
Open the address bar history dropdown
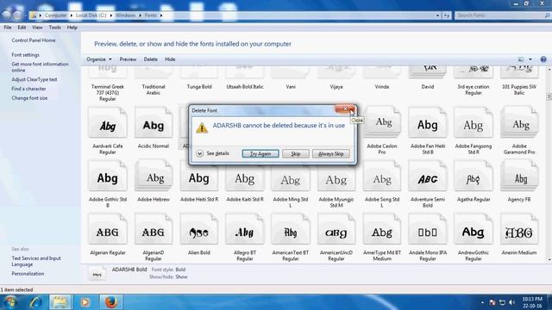click(437, 15)
